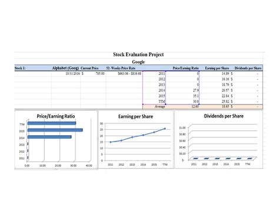The image size is (279, 215).
Task: Click the 2011 point on the earnings line
Action: pos(111,142)
